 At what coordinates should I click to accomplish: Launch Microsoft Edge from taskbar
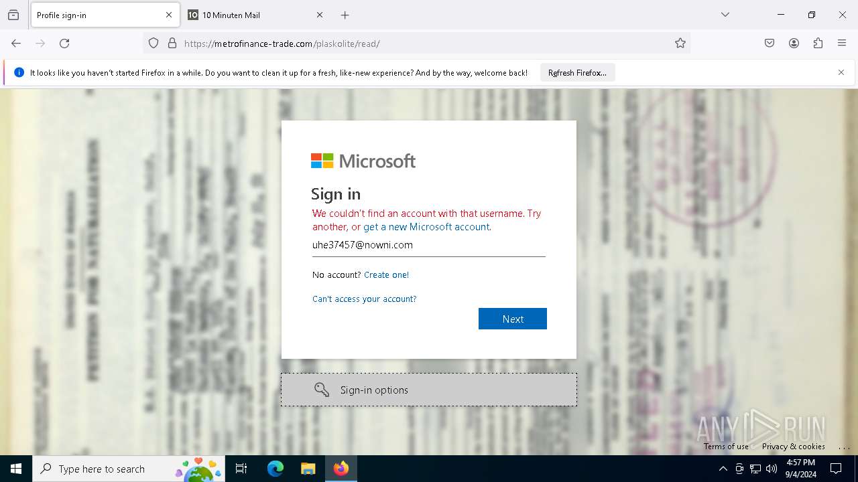click(x=275, y=469)
